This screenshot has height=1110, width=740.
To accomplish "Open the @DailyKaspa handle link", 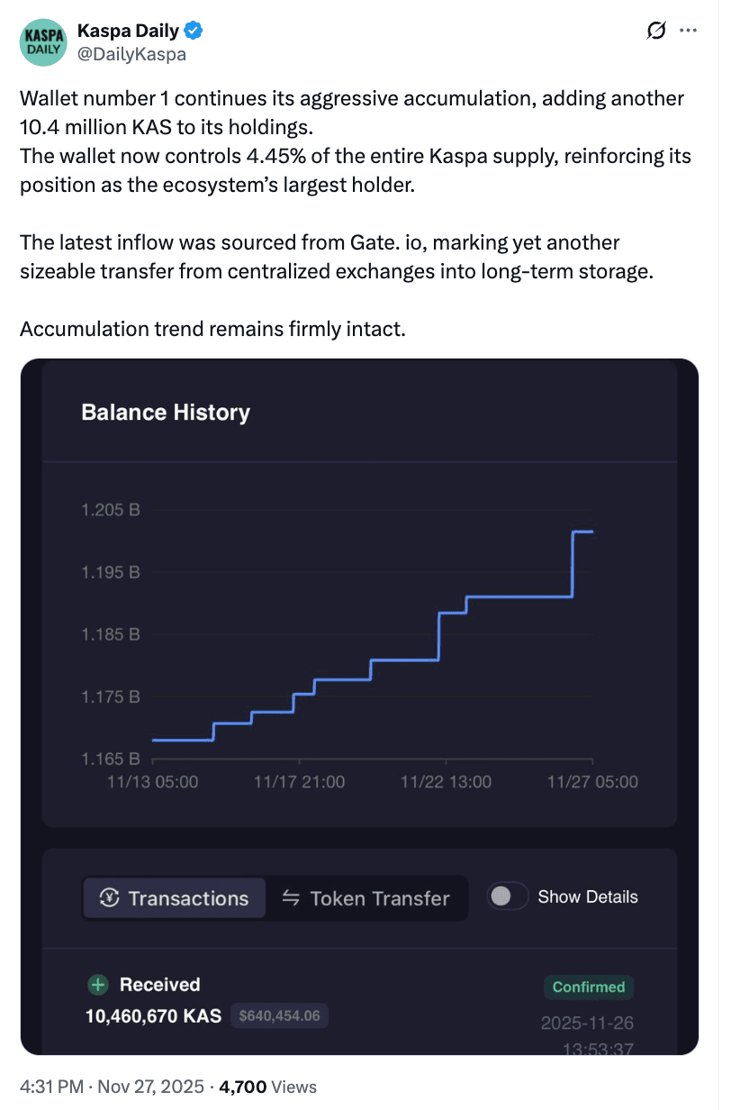I will point(132,54).
